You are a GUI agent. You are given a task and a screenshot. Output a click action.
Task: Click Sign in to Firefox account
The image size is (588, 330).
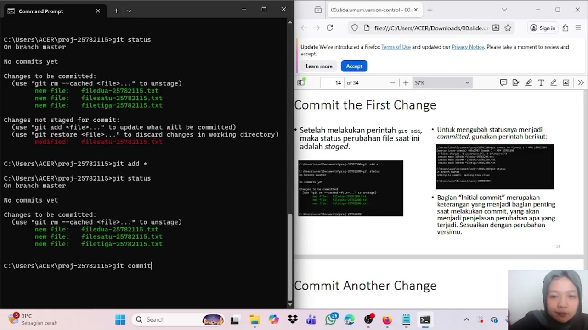click(x=543, y=28)
